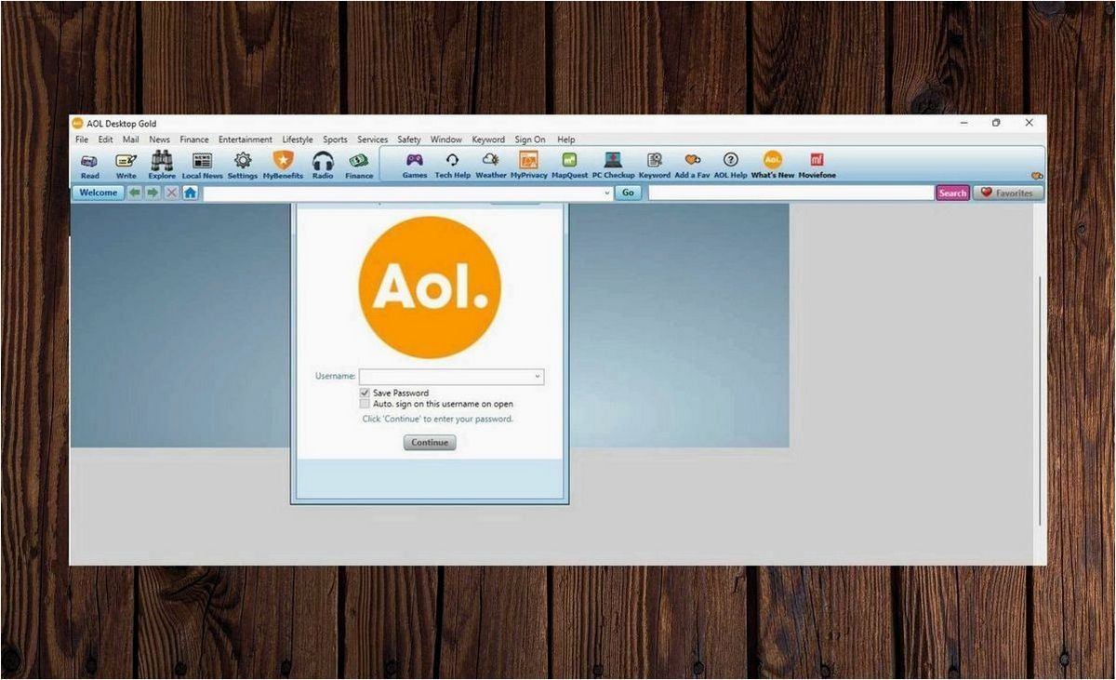Open the Edit menu
Viewport: 1116px width, 680px height.
[105, 140]
